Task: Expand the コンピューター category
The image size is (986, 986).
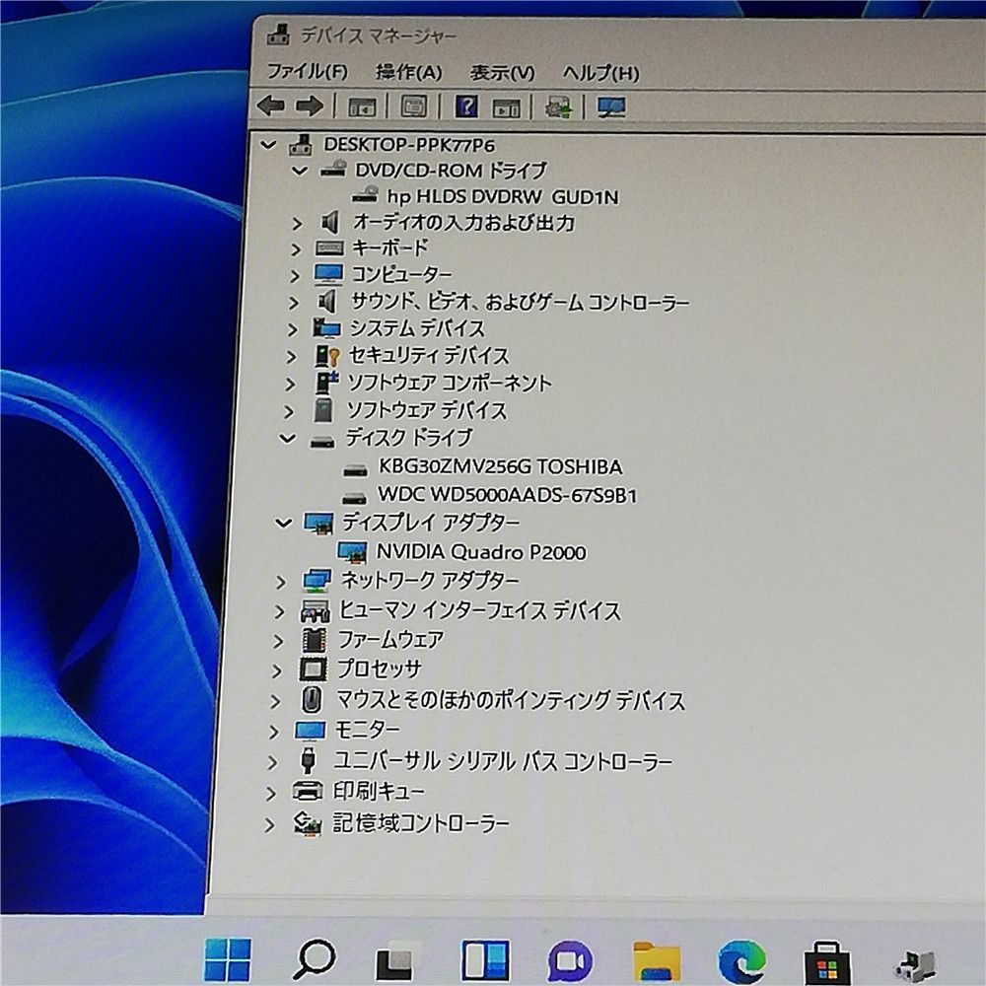Action: [x=294, y=275]
